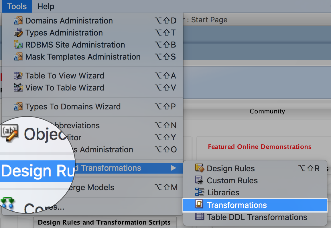This screenshot has width=331, height=228.
Task: Click the Types Administration icon
Action: click(18, 33)
